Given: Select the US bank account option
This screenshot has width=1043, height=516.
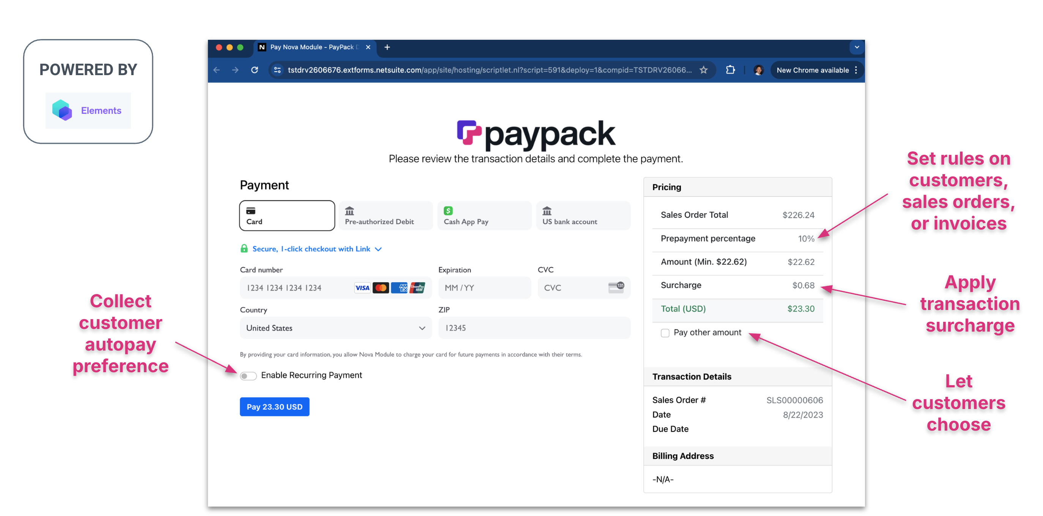Looking at the screenshot, I should 583,215.
